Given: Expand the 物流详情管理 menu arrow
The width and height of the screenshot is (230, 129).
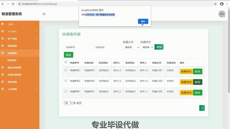Looking at the screenshot, I should 36,67.
